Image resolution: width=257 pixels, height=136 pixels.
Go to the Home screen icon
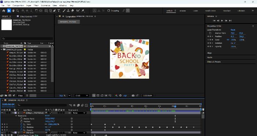[x=4, y=11]
